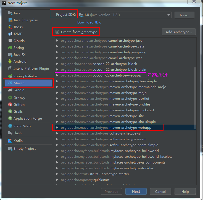Select Spring project type
Screen dimensions: 203x200
pyautogui.click(x=28, y=48)
